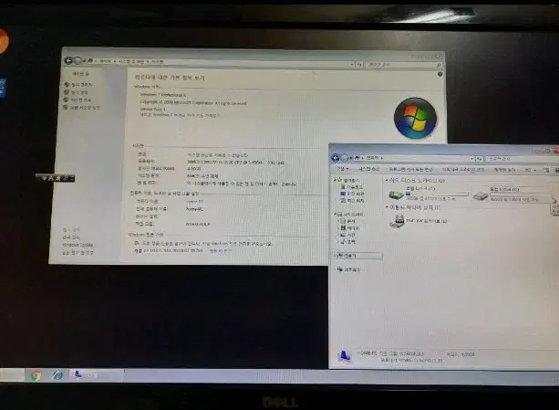Viewport: 559px width, 410px height.
Task: Select Music library in navigation pane
Action: [347, 242]
